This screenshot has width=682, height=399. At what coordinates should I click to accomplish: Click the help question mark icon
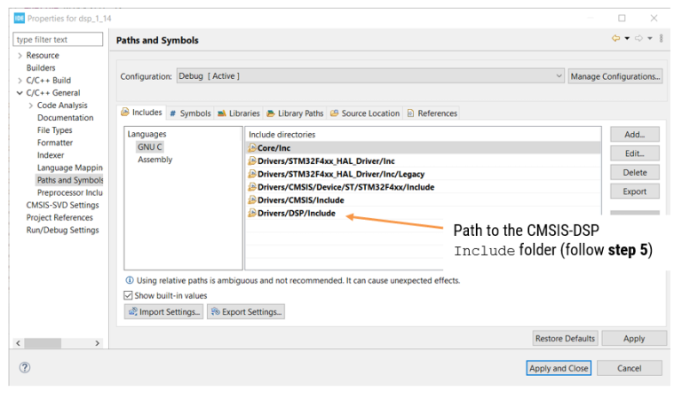click(25, 368)
